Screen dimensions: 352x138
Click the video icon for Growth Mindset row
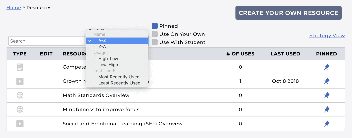point(20,81)
